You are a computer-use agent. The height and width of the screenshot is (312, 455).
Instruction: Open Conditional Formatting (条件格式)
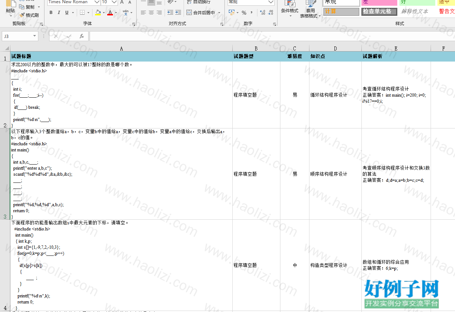pos(289,8)
